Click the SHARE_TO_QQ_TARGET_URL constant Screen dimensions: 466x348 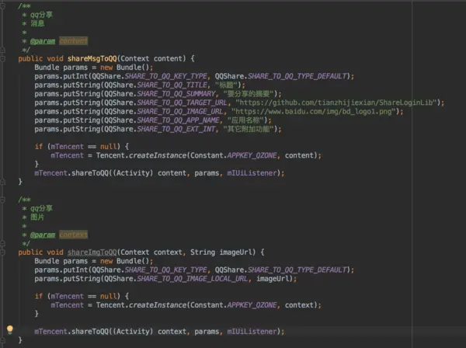(x=183, y=103)
